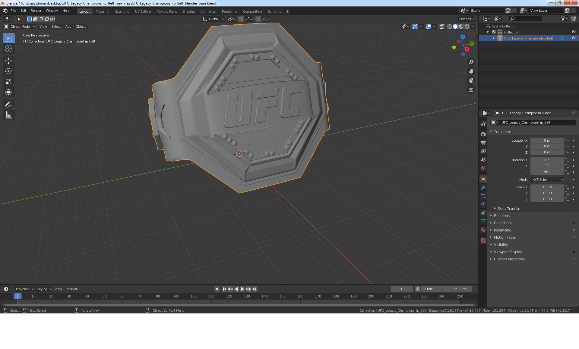Viewport: 579px width, 349px height.
Task: Open the Object Mode dropdown
Action: click(x=20, y=27)
